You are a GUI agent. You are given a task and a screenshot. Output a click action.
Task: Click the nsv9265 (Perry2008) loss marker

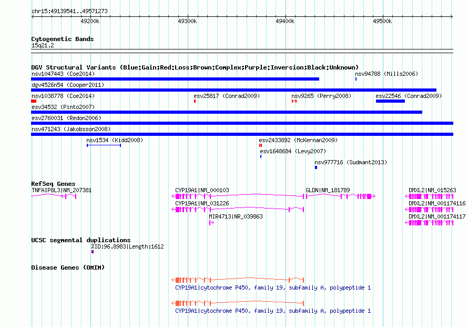(x=294, y=101)
